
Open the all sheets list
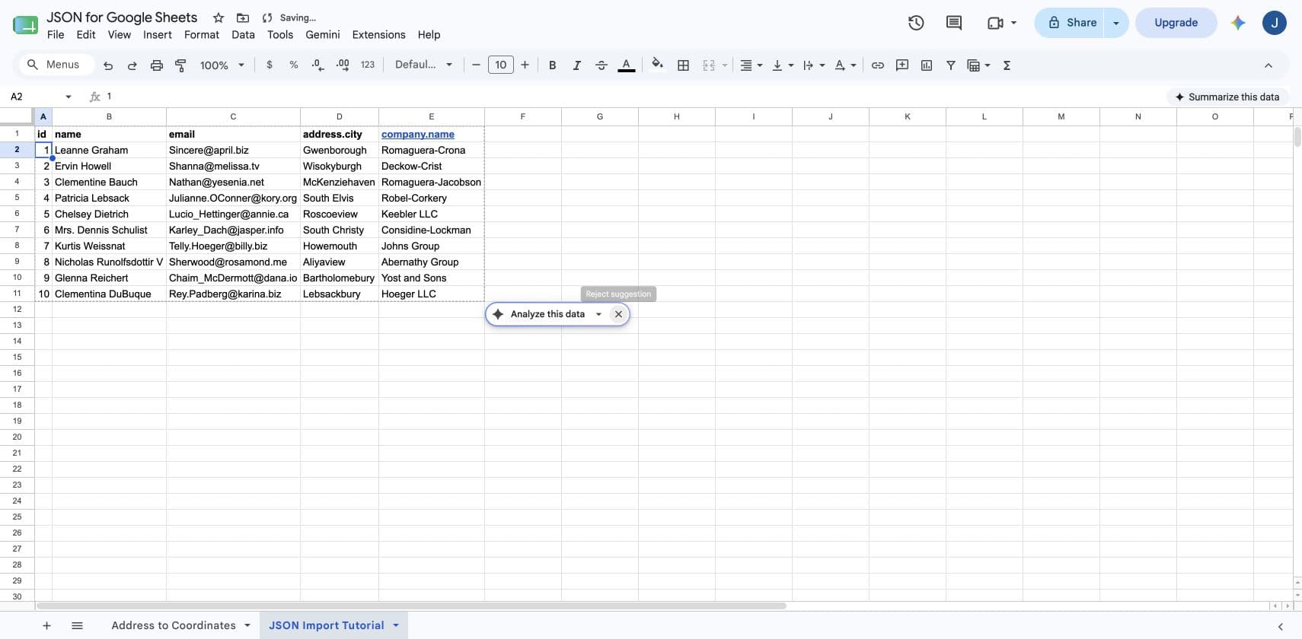77,625
